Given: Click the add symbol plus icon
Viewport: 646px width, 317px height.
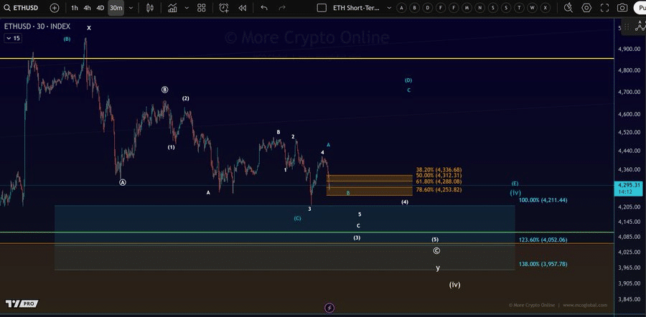Looking at the screenshot, I should [x=55, y=8].
